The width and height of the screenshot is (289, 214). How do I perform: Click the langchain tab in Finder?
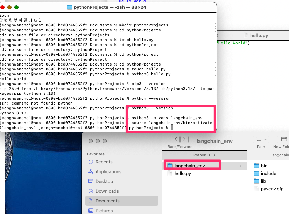pyautogui.click(x=268, y=155)
